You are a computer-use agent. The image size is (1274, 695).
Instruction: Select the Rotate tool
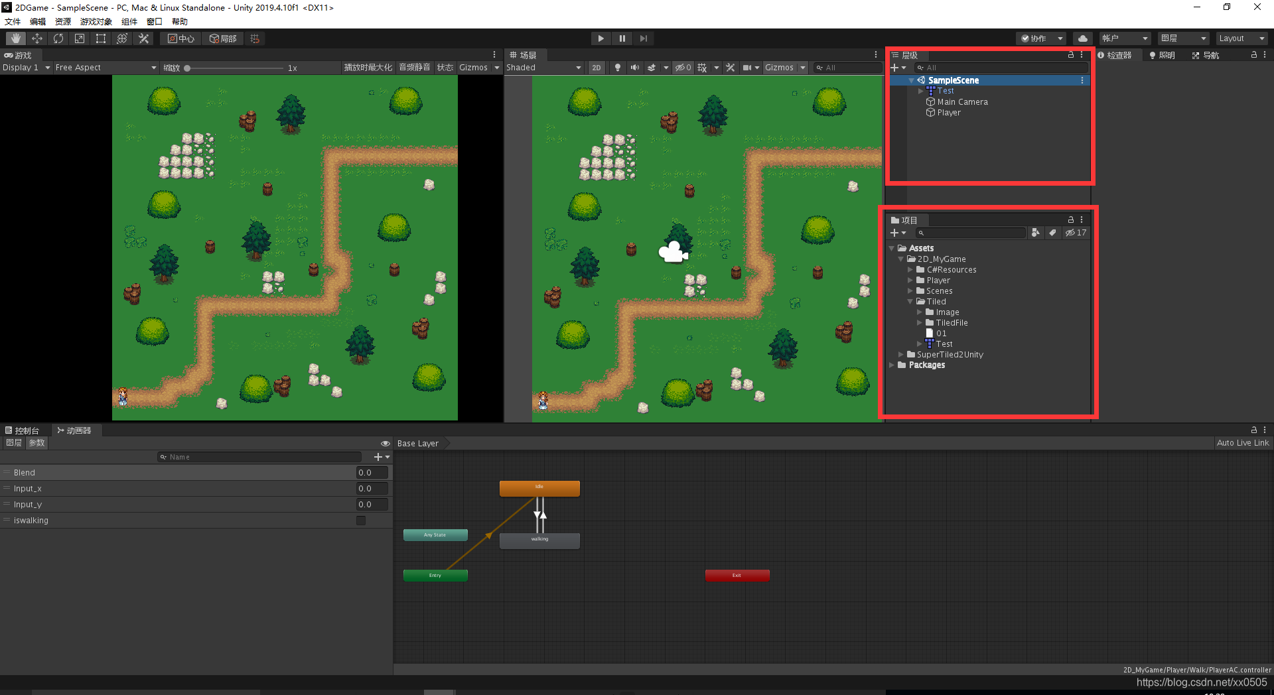tap(58, 38)
